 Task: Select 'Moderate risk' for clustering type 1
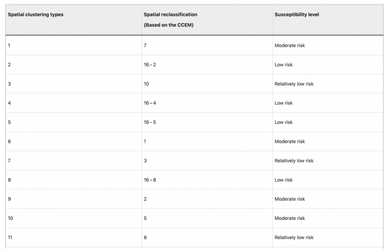[x=289, y=46]
